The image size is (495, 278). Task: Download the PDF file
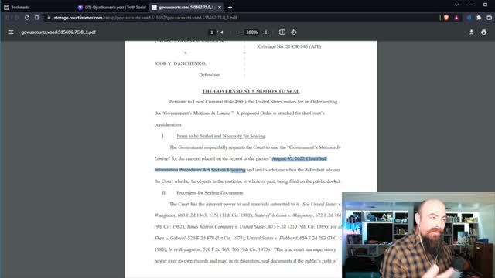471,32
